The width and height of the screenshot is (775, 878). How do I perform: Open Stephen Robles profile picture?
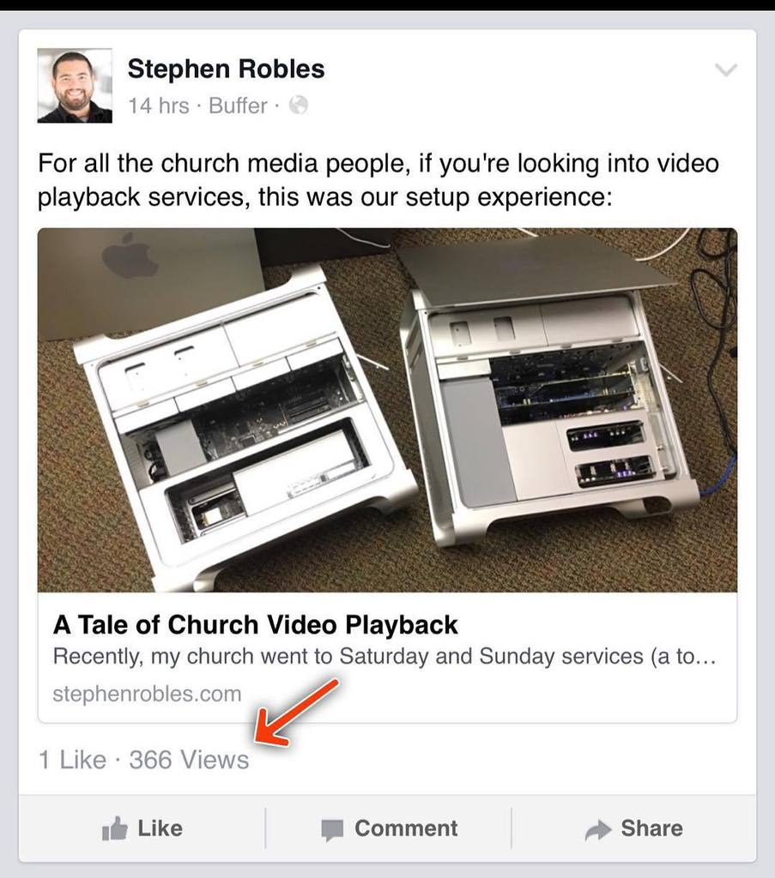pyautogui.click(x=75, y=85)
